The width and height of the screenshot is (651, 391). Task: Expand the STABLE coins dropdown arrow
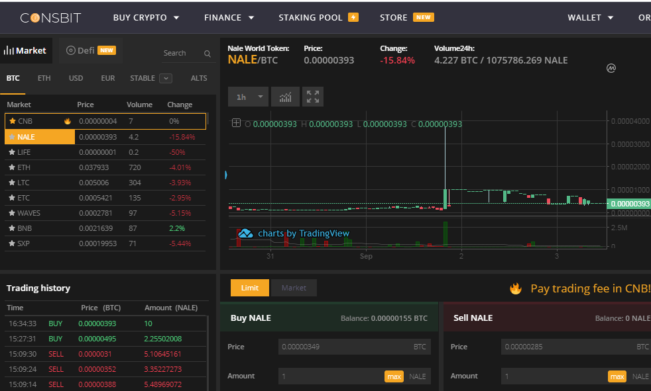(x=166, y=79)
